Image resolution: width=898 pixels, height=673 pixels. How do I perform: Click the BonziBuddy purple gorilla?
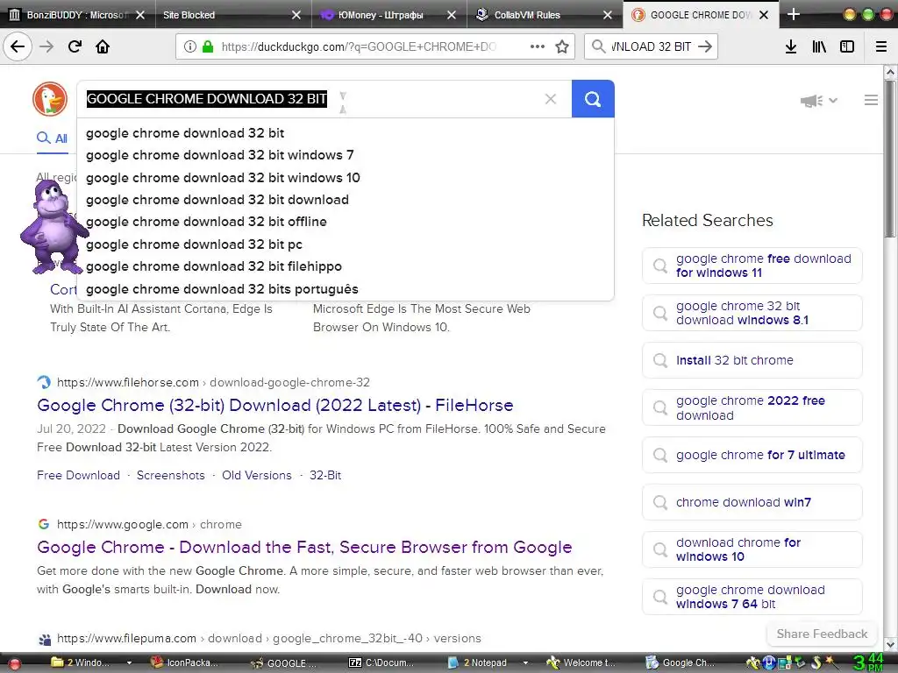(x=53, y=227)
